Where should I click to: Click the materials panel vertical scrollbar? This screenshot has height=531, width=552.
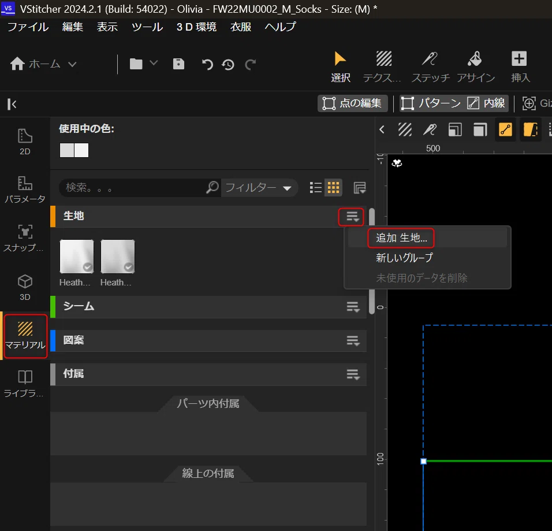[372, 261]
